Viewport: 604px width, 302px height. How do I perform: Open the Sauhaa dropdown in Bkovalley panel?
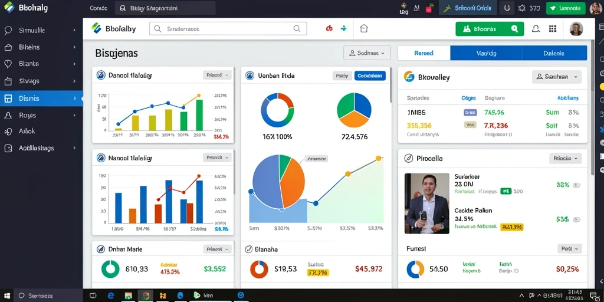tap(557, 77)
